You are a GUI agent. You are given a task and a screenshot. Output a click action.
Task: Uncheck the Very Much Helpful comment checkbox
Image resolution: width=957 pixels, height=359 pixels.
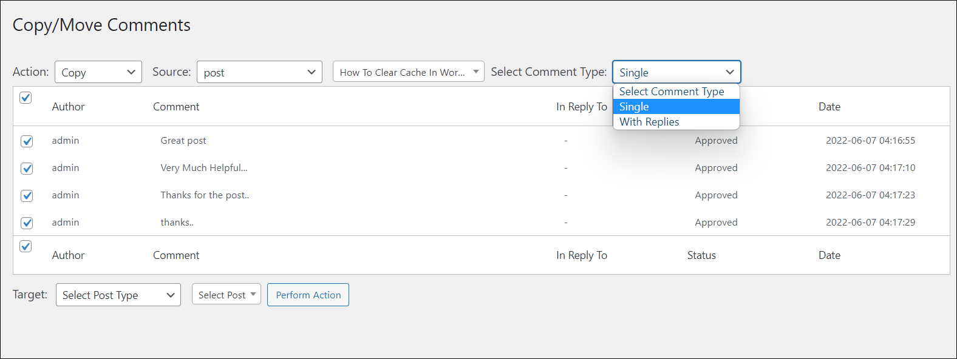(27, 169)
